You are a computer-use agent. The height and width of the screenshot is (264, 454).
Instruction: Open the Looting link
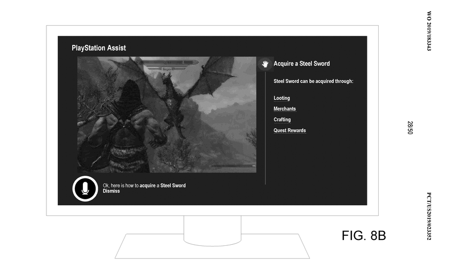point(281,98)
